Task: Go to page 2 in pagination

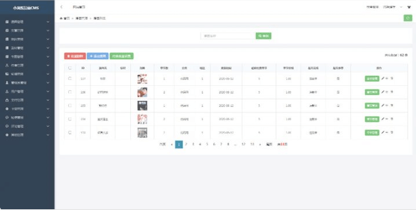Action: tap(186, 144)
